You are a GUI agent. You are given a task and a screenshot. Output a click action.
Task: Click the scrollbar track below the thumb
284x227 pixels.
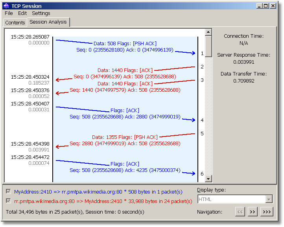click(208, 116)
